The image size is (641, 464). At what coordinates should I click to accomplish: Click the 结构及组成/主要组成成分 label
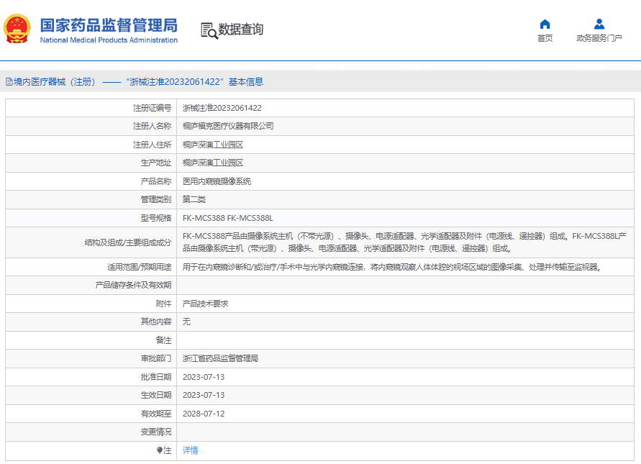(x=128, y=242)
